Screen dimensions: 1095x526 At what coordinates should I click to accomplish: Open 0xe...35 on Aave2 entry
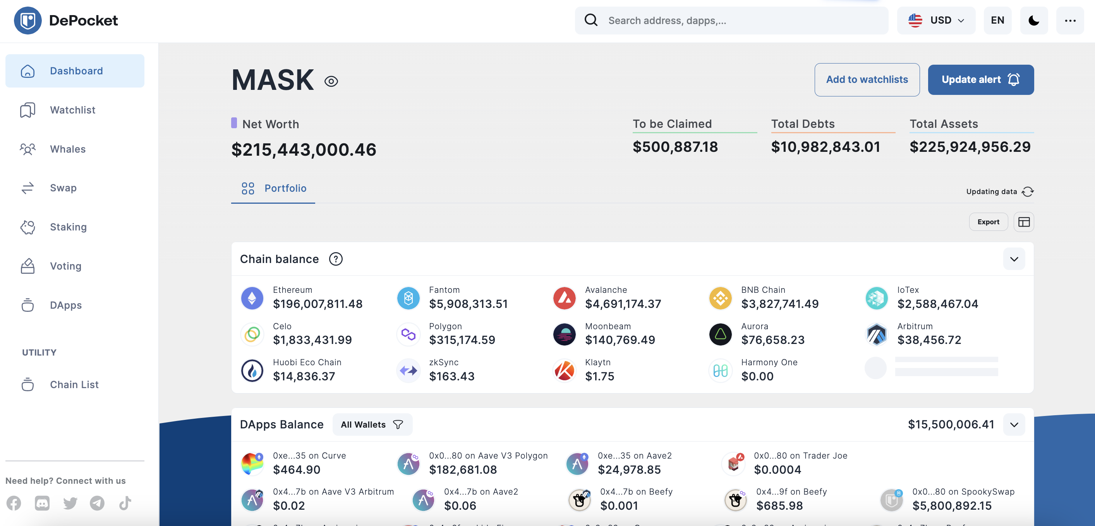point(620,464)
